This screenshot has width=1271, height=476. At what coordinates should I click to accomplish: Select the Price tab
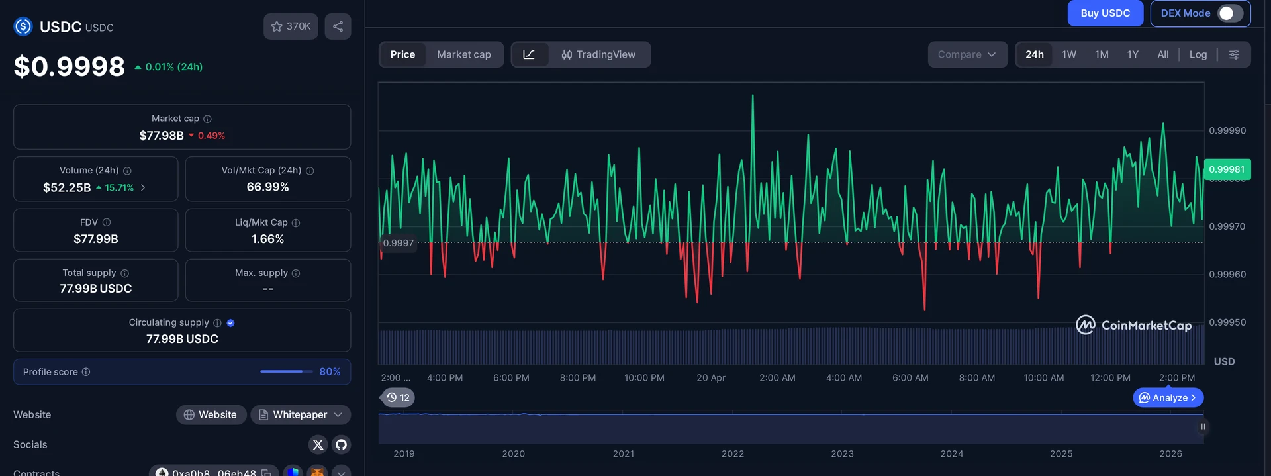point(402,55)
